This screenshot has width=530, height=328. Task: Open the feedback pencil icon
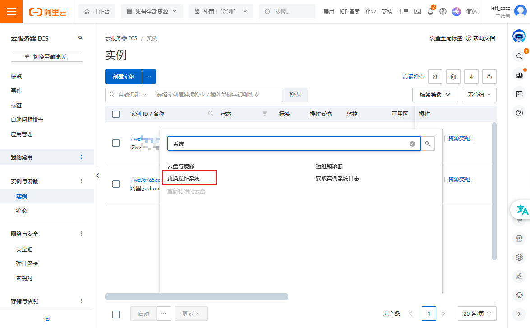(x=519, y=276)
